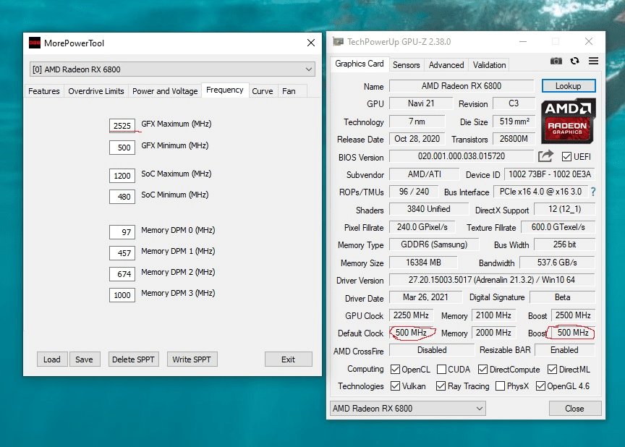Click the Boost value '2500 MHz'
This screenshot has width=625, height=447.
[x=573, y=315]
